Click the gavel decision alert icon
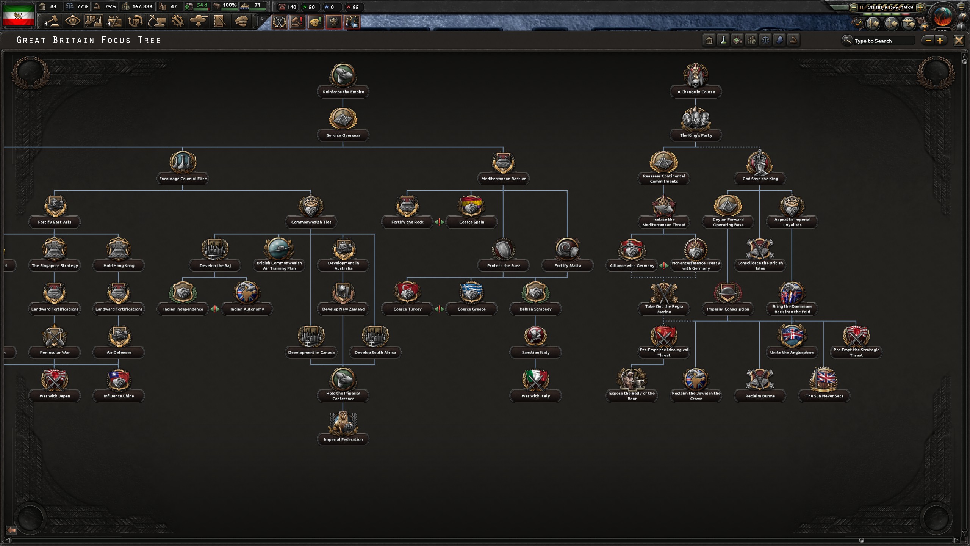The height and width of the screenshot is (546, 970). click(x=297, y=22)
